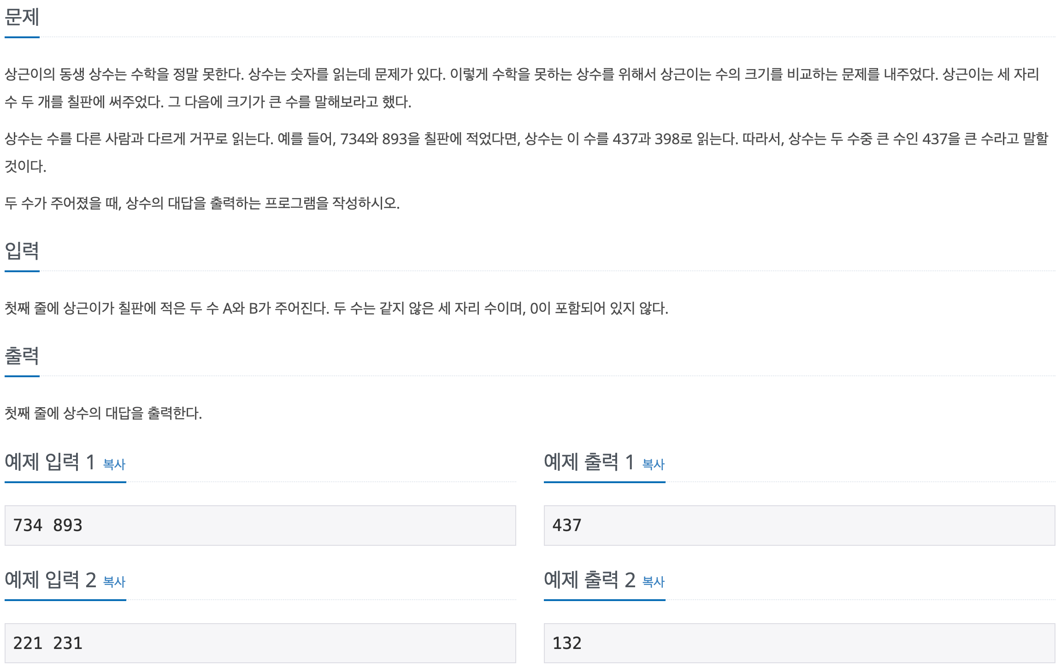Click the 예제 입력 1 heading
Image resolution: width=1061 pixels, height=666 pixels.
click(x=50, y=462)
